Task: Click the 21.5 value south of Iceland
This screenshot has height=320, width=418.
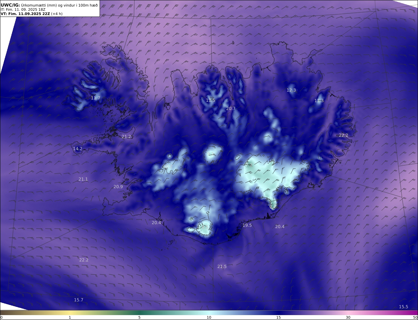Action: click(222, 266)
